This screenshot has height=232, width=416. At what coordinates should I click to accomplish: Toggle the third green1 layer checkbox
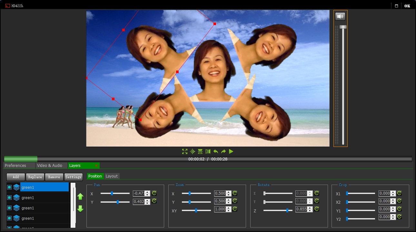point(9,208)
